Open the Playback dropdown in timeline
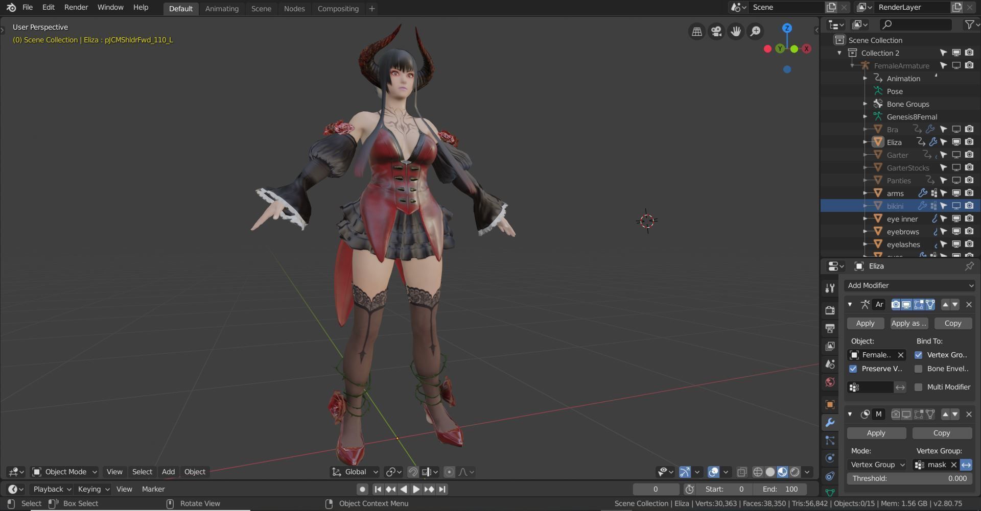 click(52, 489)
